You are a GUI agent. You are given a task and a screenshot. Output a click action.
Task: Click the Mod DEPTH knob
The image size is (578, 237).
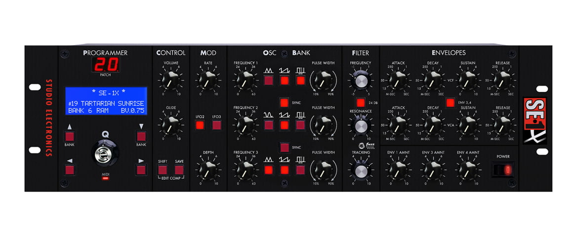208,170
